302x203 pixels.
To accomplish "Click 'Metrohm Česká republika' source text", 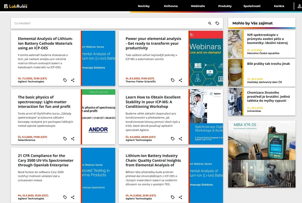I will tap(263, 53).
